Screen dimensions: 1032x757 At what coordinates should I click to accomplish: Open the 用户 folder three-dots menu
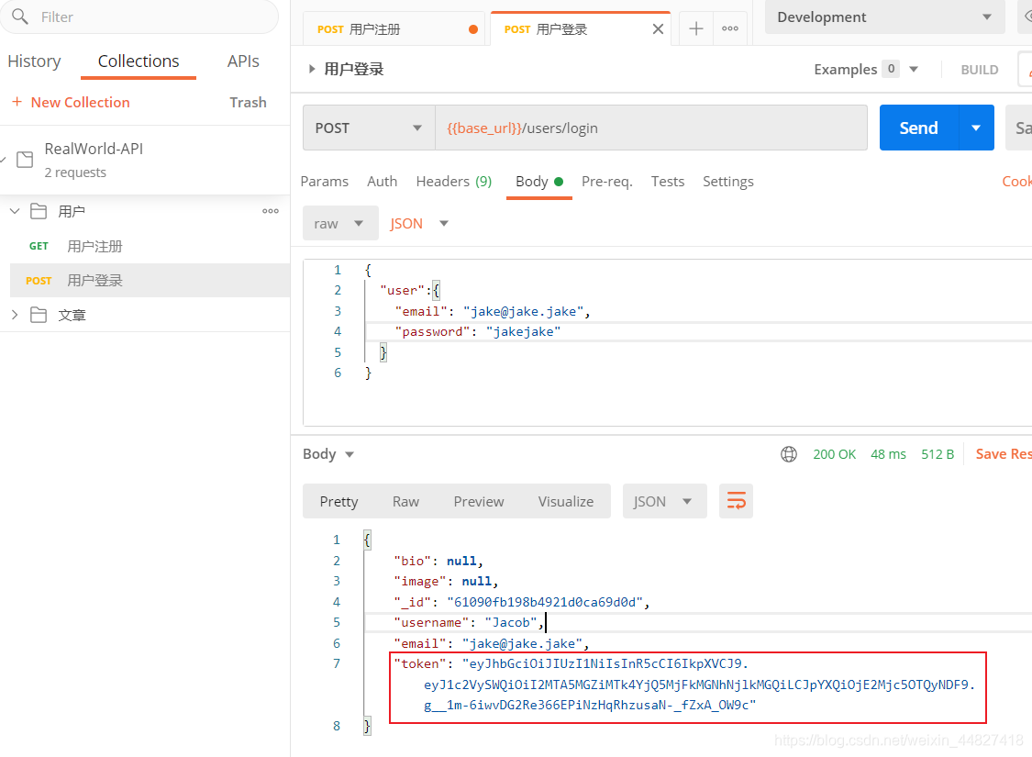click(271, 211)
